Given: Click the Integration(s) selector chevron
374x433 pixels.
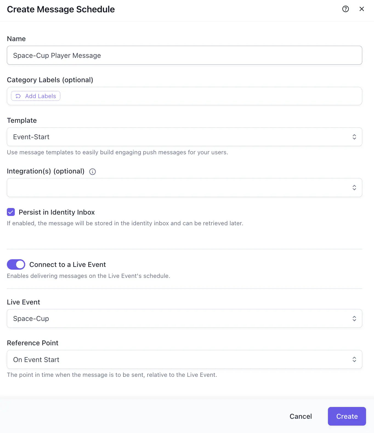Looking at the screenshot, I should coord(354,187).
